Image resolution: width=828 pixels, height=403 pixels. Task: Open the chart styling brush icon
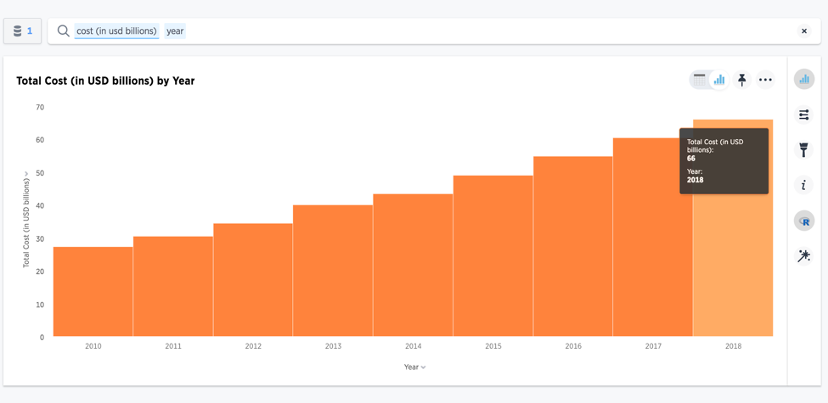[x=803, y=150]
